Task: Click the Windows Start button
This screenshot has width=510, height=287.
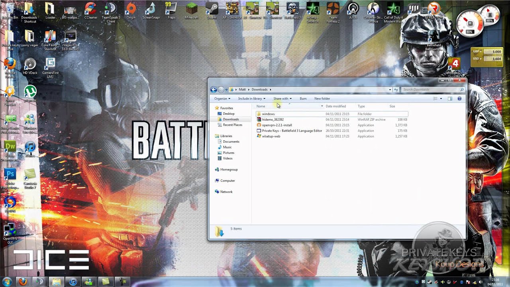Action: coord(7,282)
